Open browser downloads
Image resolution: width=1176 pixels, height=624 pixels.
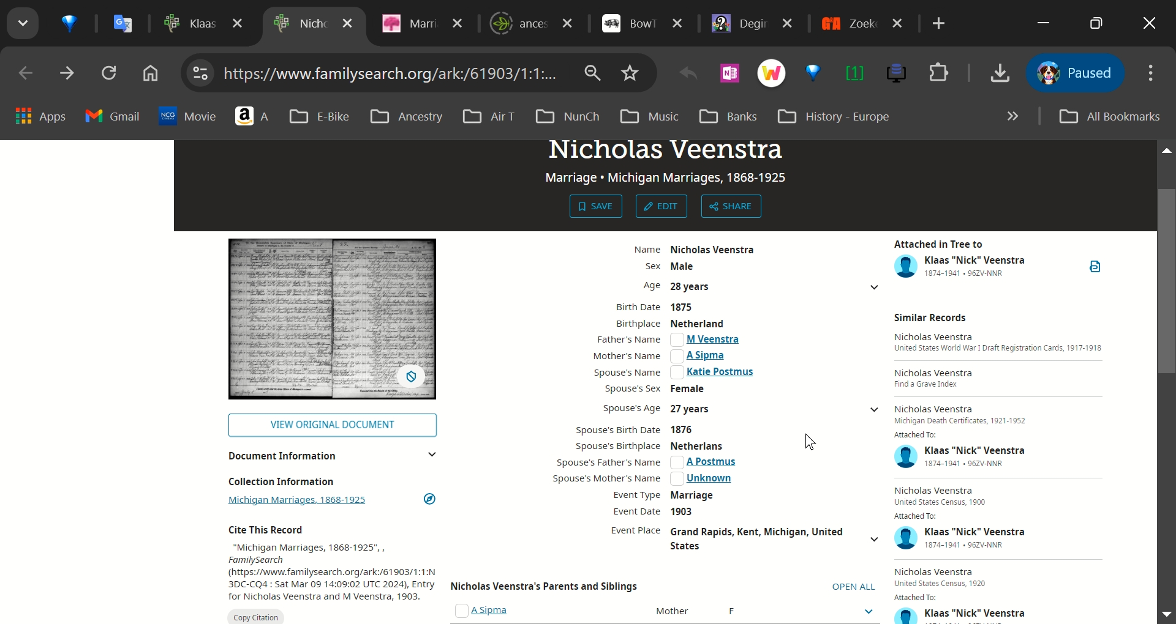click(1000, 73)
